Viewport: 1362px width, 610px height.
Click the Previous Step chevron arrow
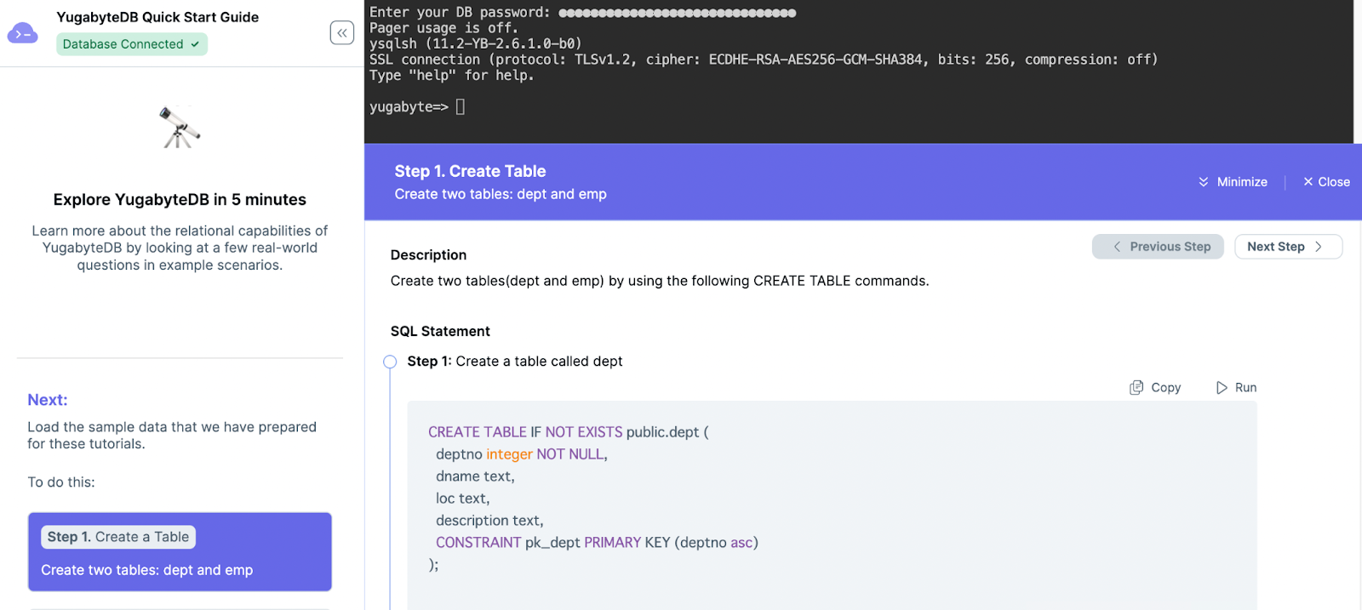(x=1117, y=247)
